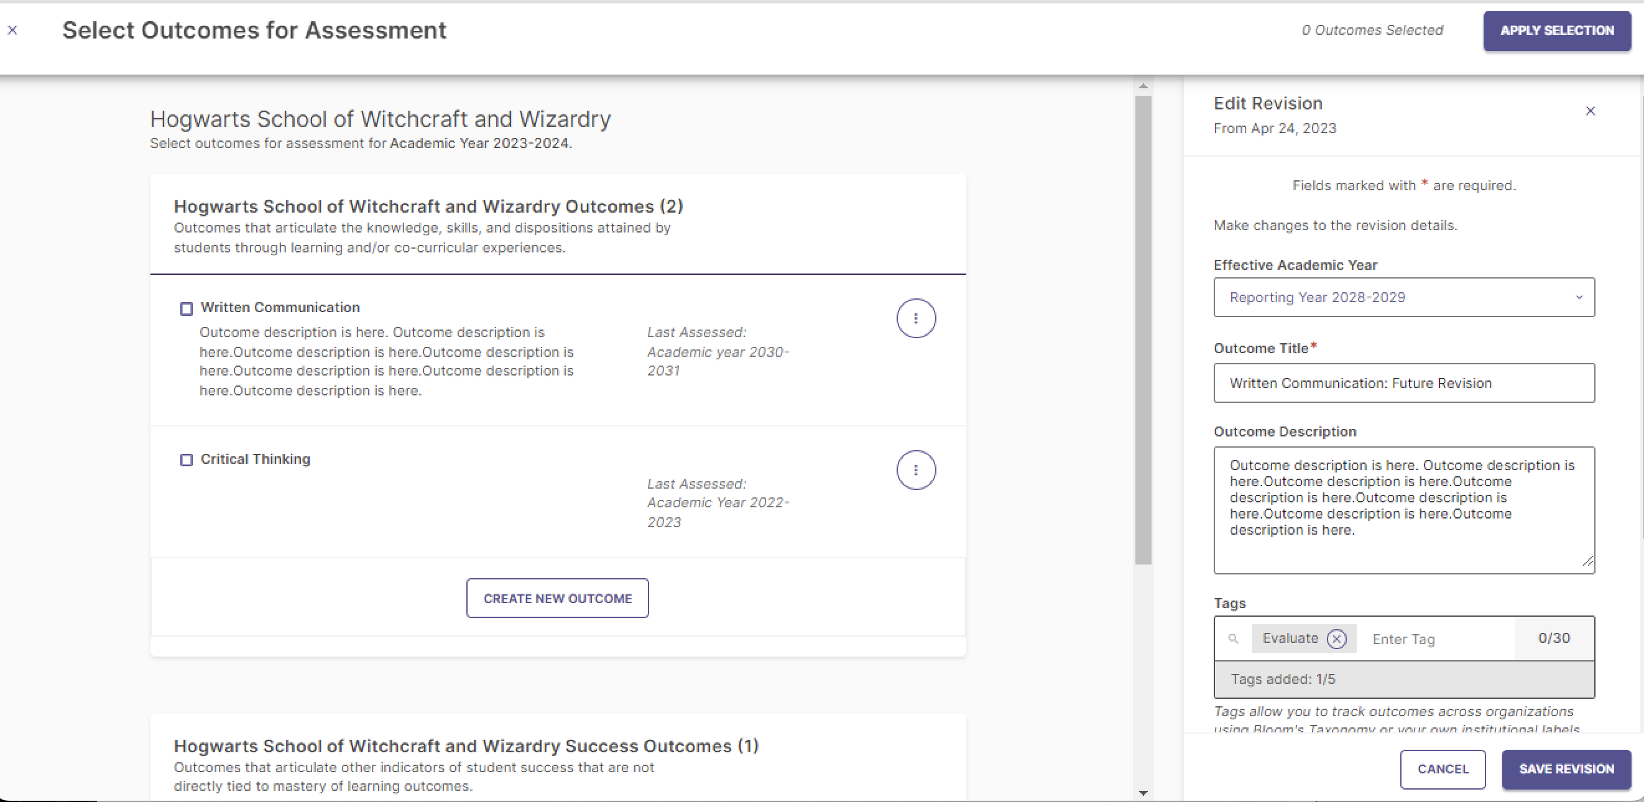Click 'Academic year 2030-2031' last assessed text
This screenshot has height=802, width=1644.
point(718,361)
